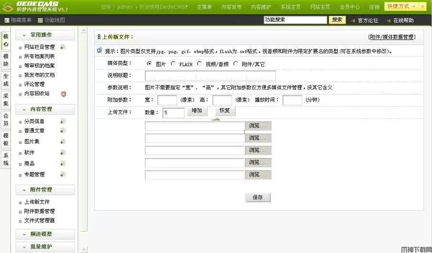The width and height of the screenshot is (432, 253).
Task: Go to 系统主页 in top menu
Action: tap(290, 7)
